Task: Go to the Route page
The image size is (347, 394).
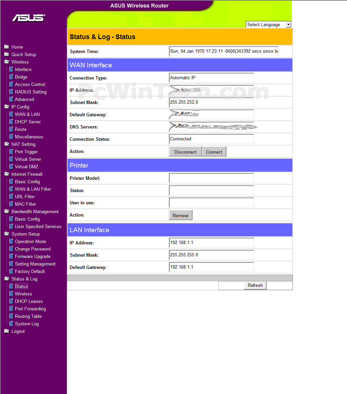Action: coord(21,130)
